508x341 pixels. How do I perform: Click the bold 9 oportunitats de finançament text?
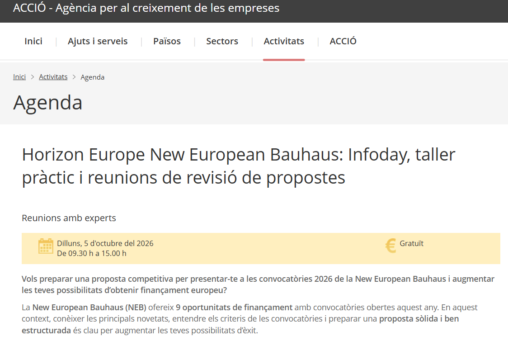234,307
